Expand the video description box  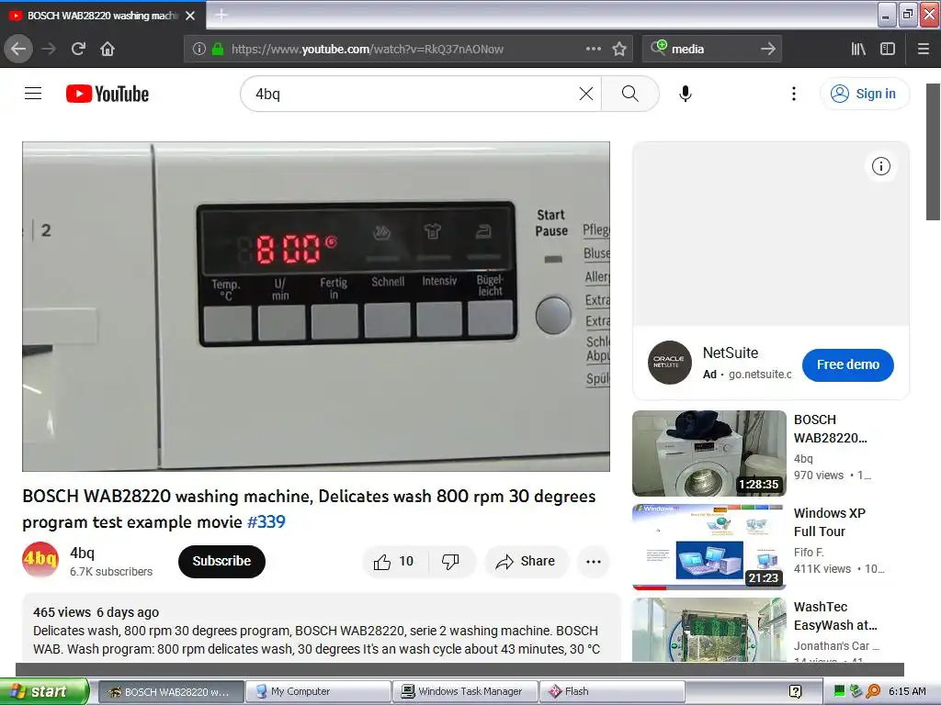click(321, 628)
